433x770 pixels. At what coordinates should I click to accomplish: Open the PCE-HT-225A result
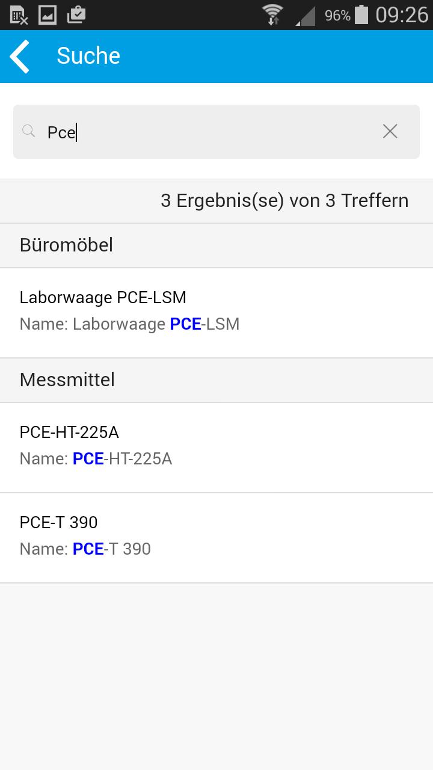[x=216, y=448]
